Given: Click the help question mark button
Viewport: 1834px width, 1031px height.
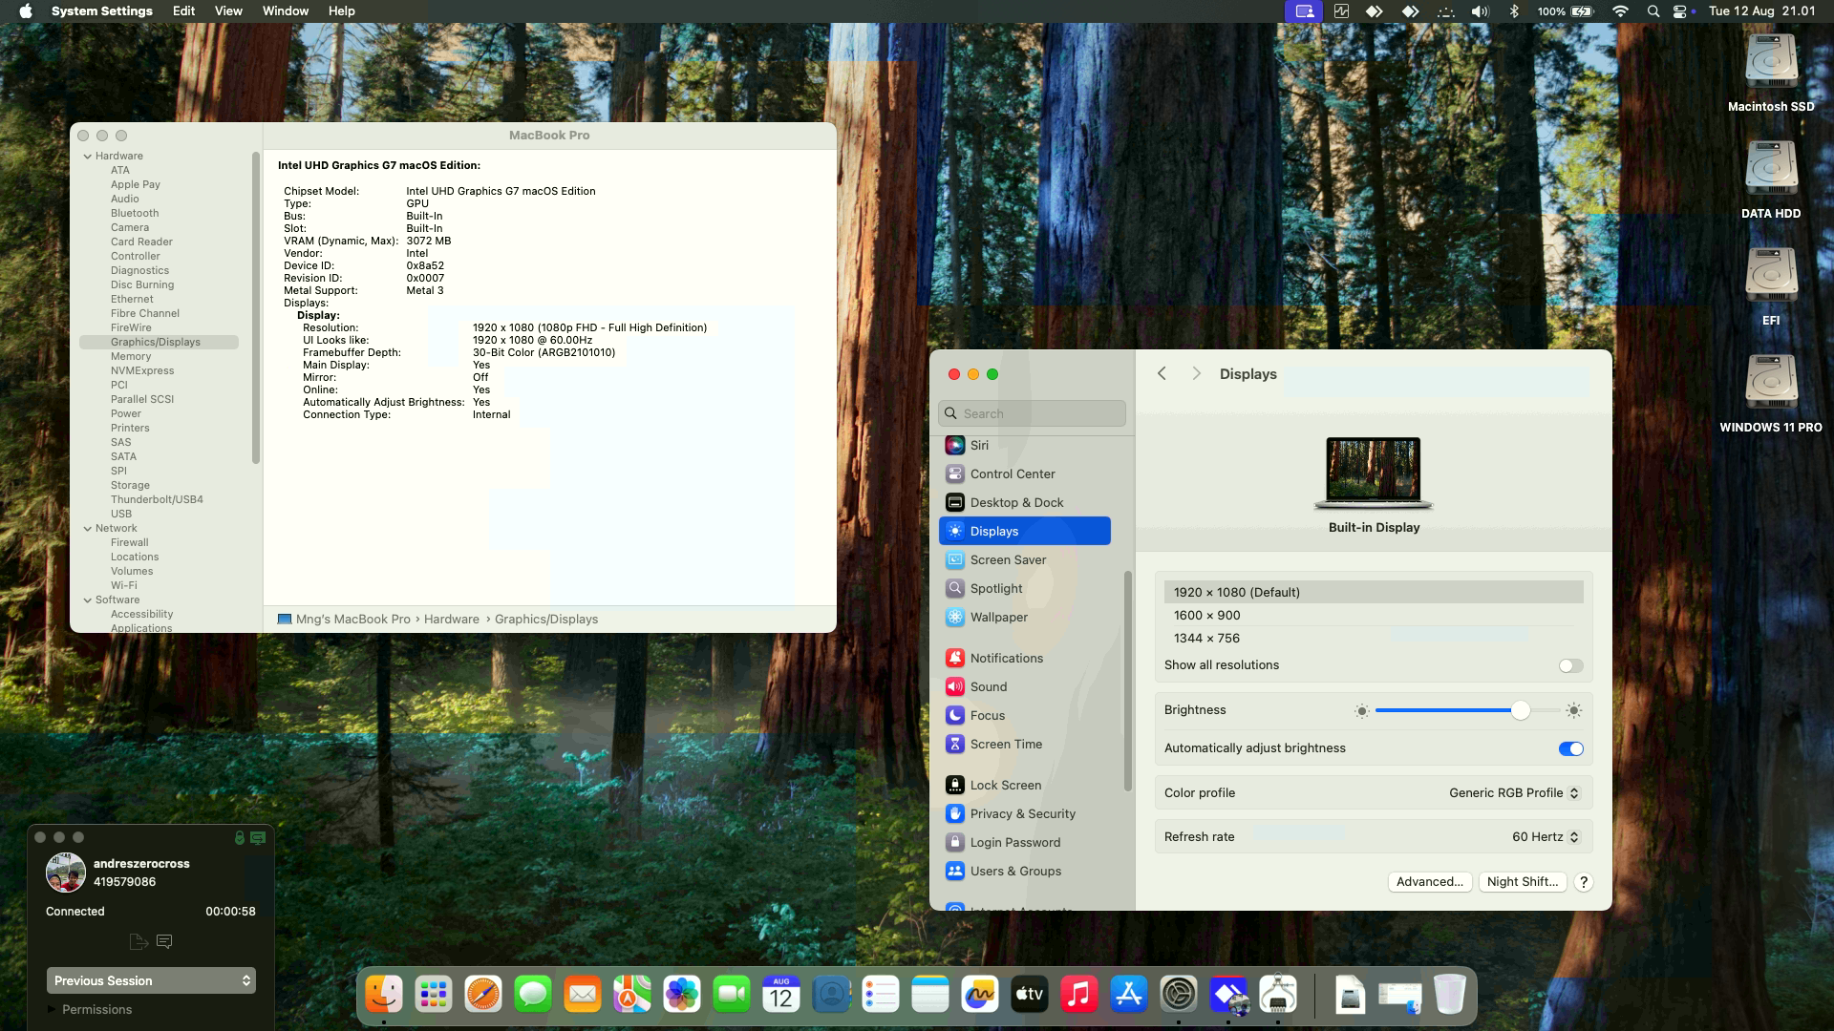Looking at the screenshot, I should (1583, 882).
